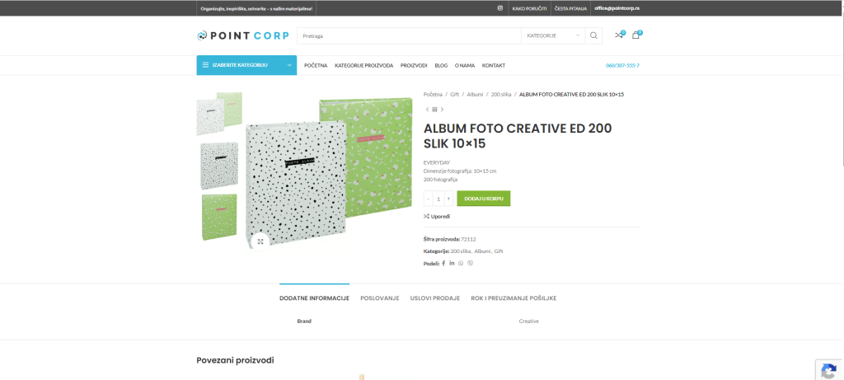Open the O NAMA menu item
This screenshot has height=380, width=844.
(x=465, y=65)
